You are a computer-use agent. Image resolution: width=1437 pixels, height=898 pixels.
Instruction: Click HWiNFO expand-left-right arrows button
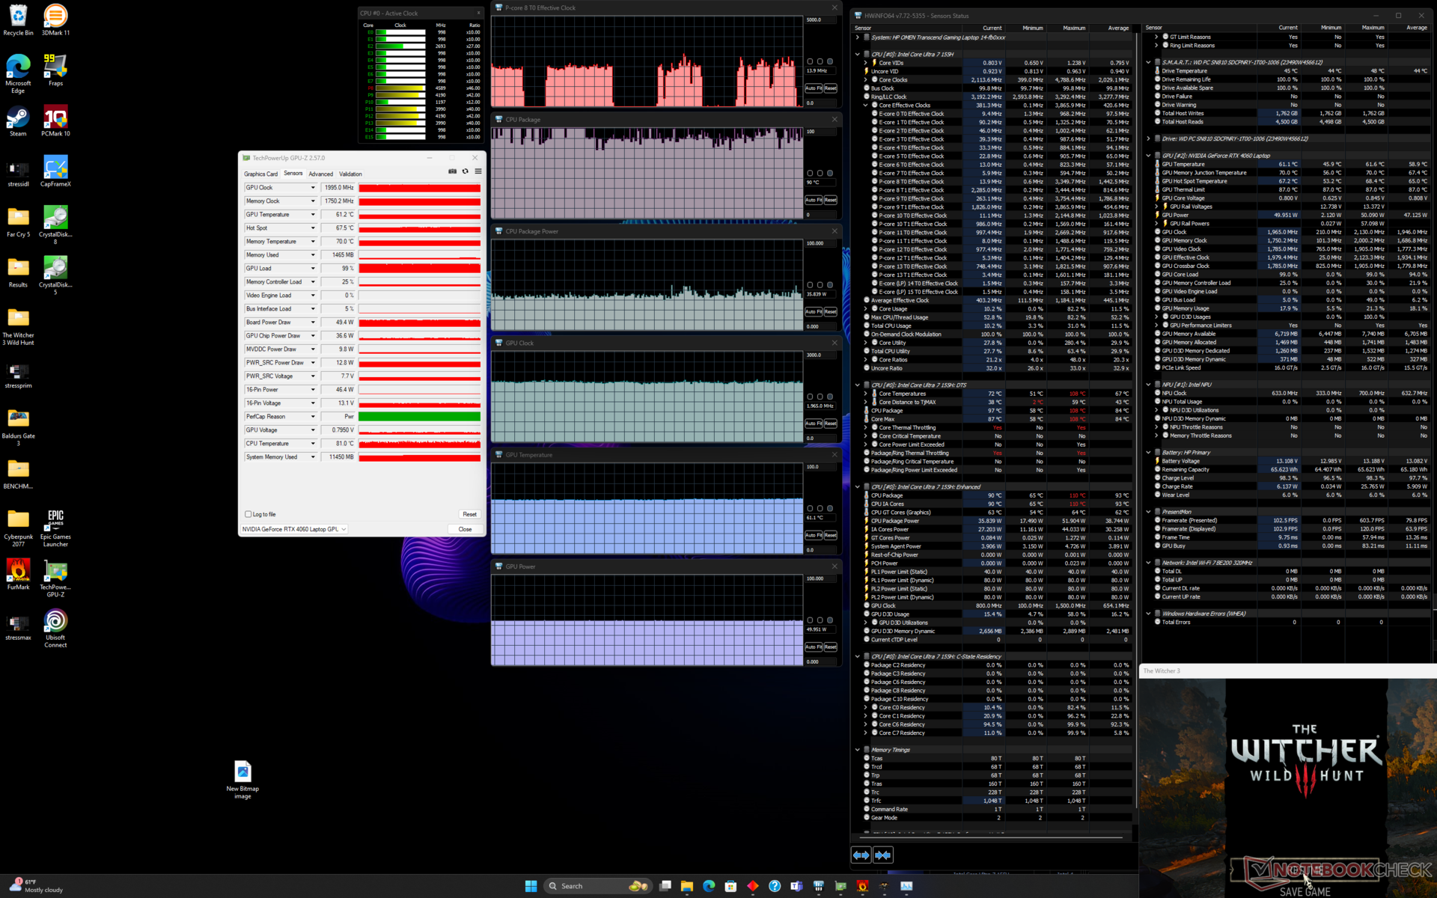[x=861, y=855]
